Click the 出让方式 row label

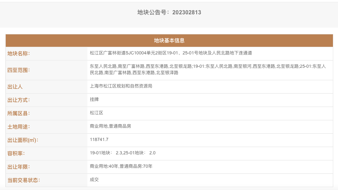pyautogui.click(x=18, y=100)
